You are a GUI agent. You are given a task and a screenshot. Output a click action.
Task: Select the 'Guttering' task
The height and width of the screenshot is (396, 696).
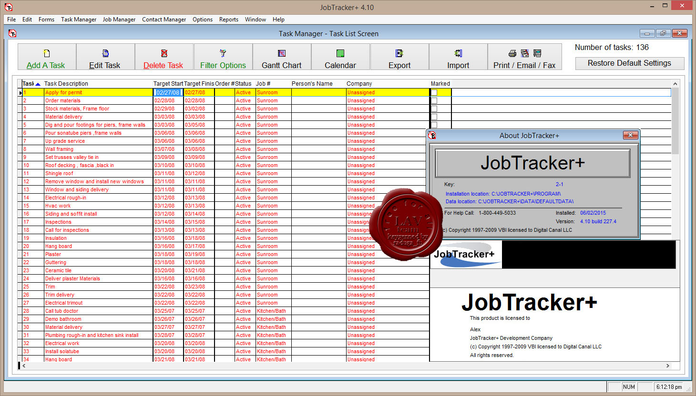pyautogui.click(x=56, y=263)
